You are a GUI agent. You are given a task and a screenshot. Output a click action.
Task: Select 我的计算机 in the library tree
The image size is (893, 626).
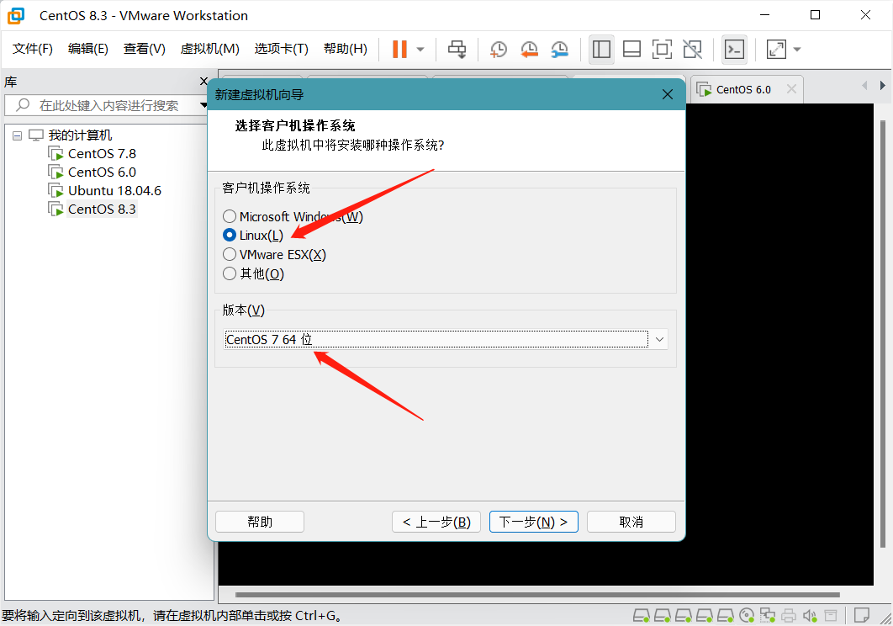(x=80, y=135)
